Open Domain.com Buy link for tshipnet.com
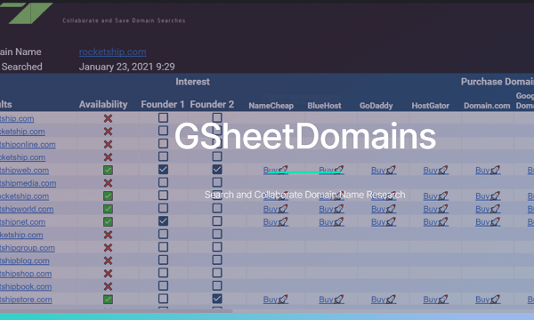The width and height of the screenshot is (534, 320). coord(488,222)
